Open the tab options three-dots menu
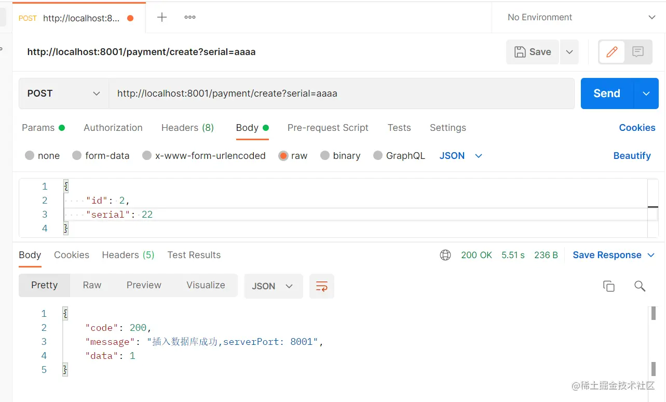 point(190,17)
